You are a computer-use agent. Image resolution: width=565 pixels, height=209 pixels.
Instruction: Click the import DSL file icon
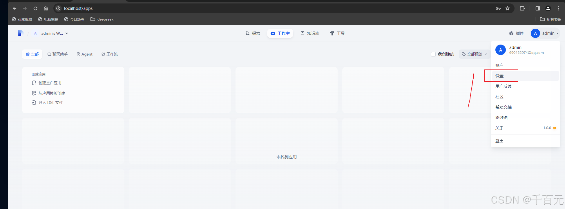[34, 102]
